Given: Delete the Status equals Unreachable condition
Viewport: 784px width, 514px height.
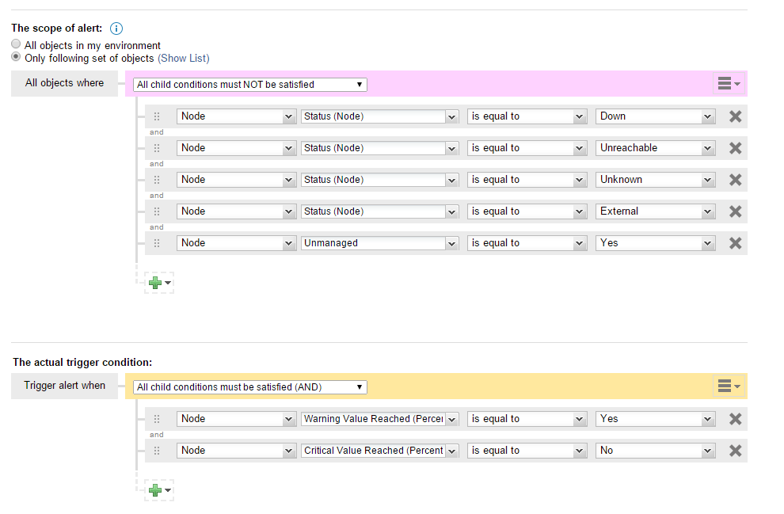Looking at the screenshot, I should tap(735, 148).
